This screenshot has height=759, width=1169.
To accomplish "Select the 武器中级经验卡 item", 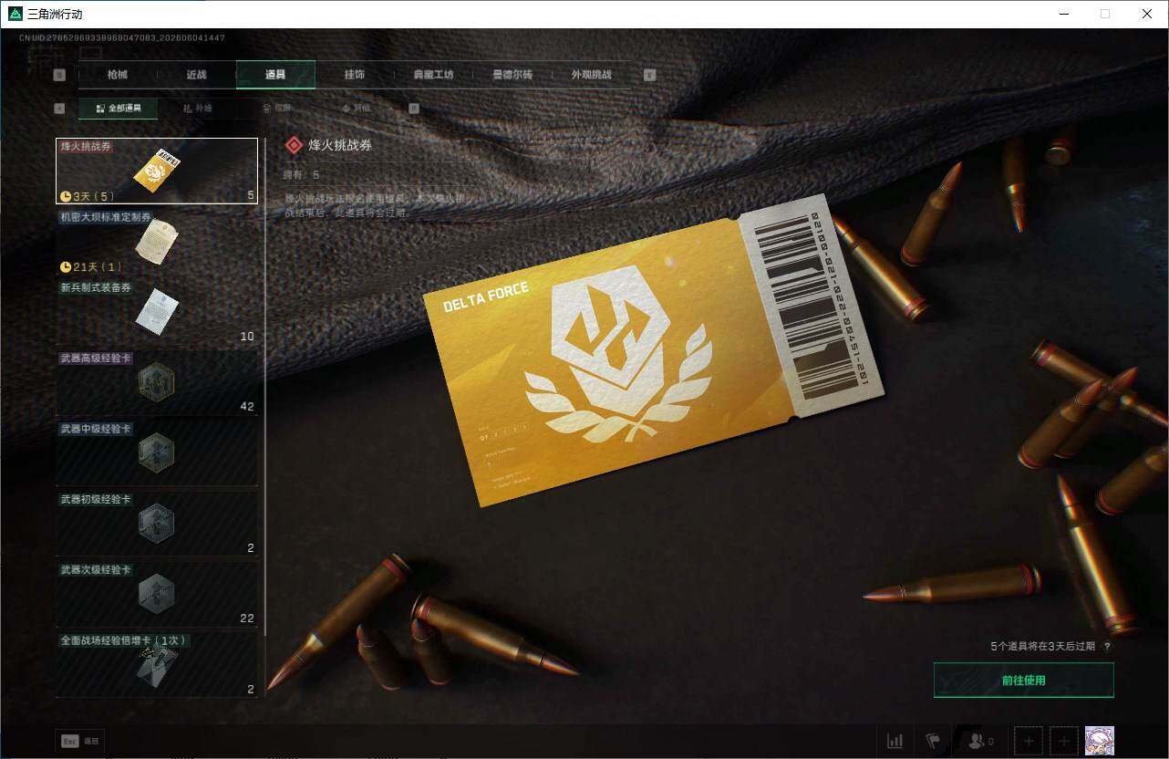I will pyautogui.click(x=157, y=452).
